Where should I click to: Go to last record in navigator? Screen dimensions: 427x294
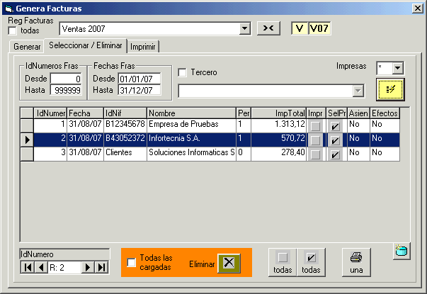point(101,267)
